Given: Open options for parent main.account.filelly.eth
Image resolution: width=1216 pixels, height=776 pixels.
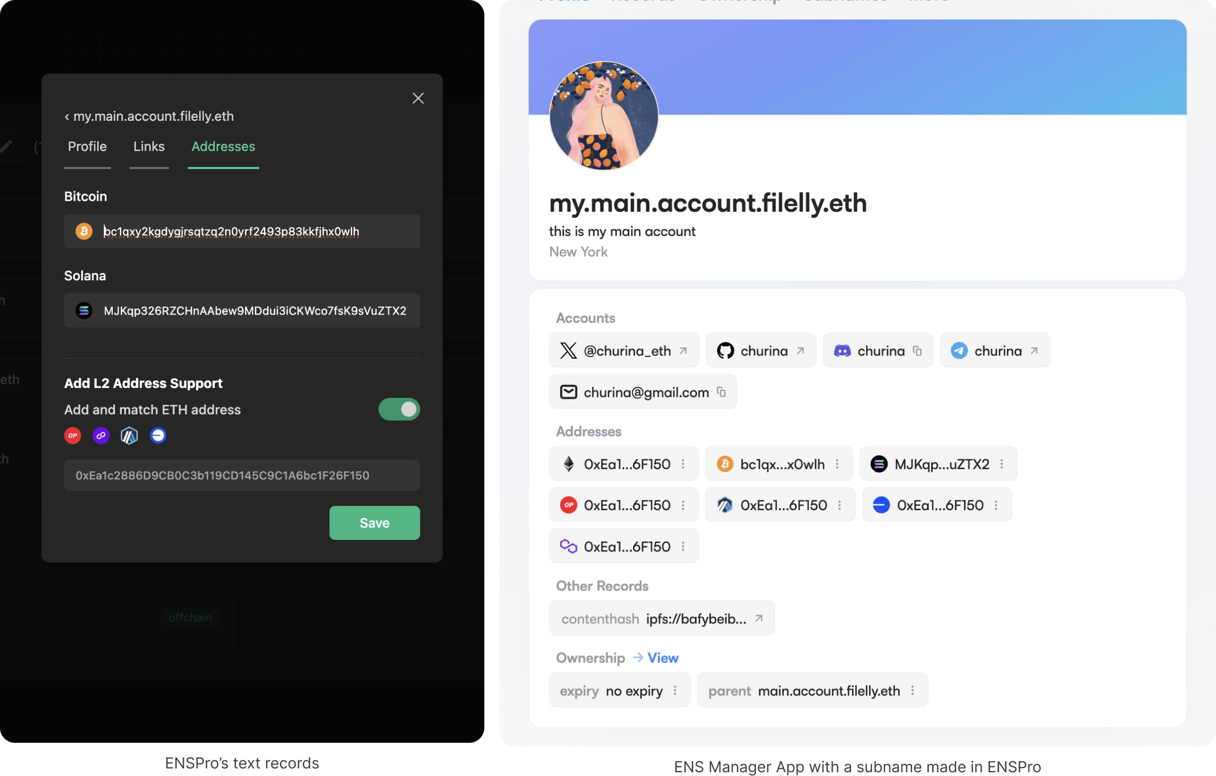Looking at the screenshot, I should 912,690.
